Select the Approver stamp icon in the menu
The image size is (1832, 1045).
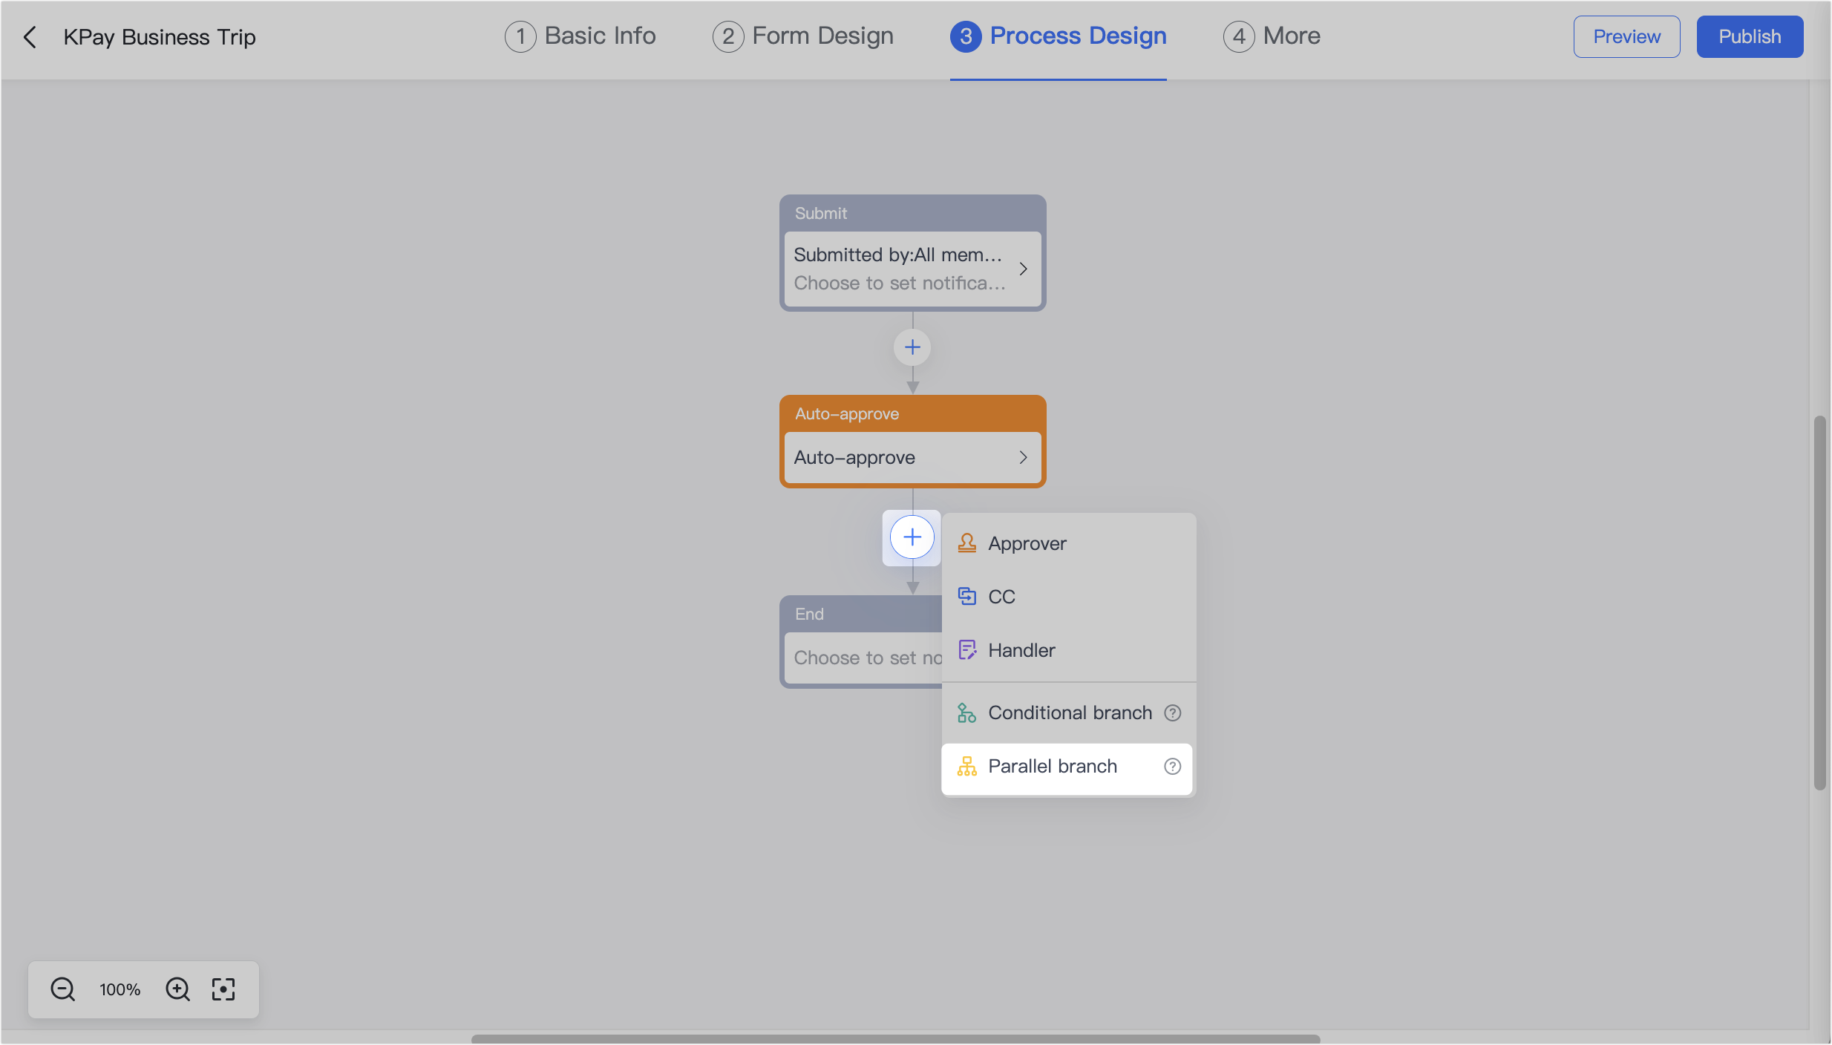click(x=966, y=543)
